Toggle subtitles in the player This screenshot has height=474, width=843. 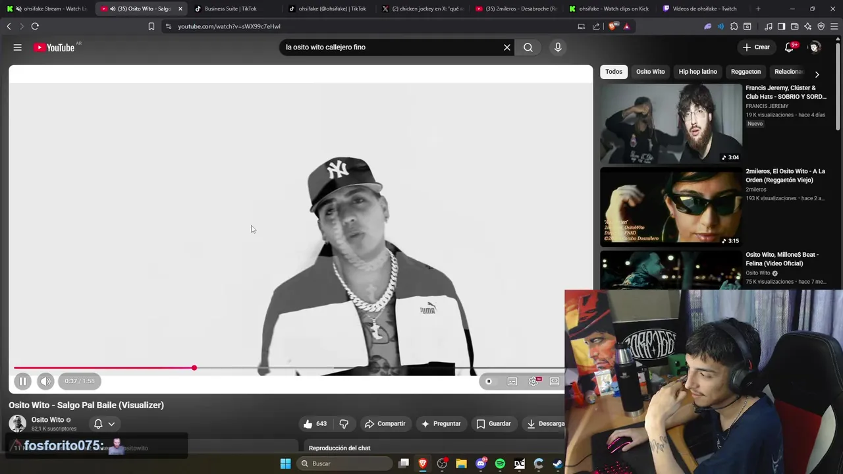512,381
